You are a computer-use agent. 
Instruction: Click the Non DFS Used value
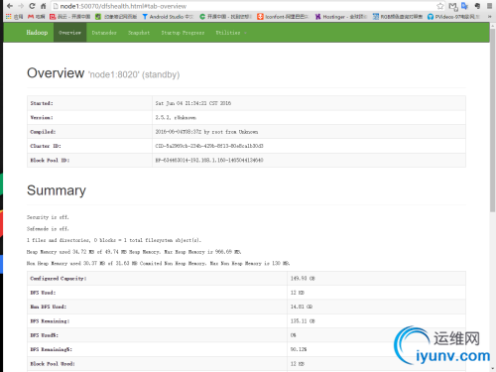pos(302,307)
